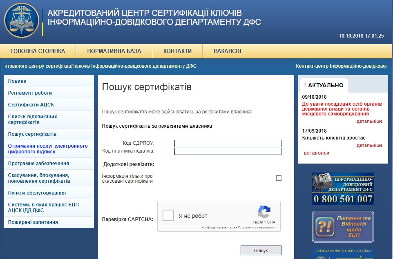The image size is (393, 259).
Task: Open Програмне забезпечення sidebar link
Action: [38, 164]
